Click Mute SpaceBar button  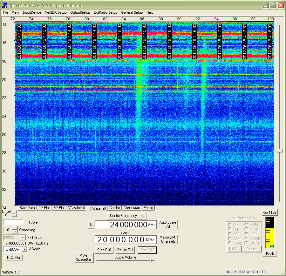tap(84, 257)
